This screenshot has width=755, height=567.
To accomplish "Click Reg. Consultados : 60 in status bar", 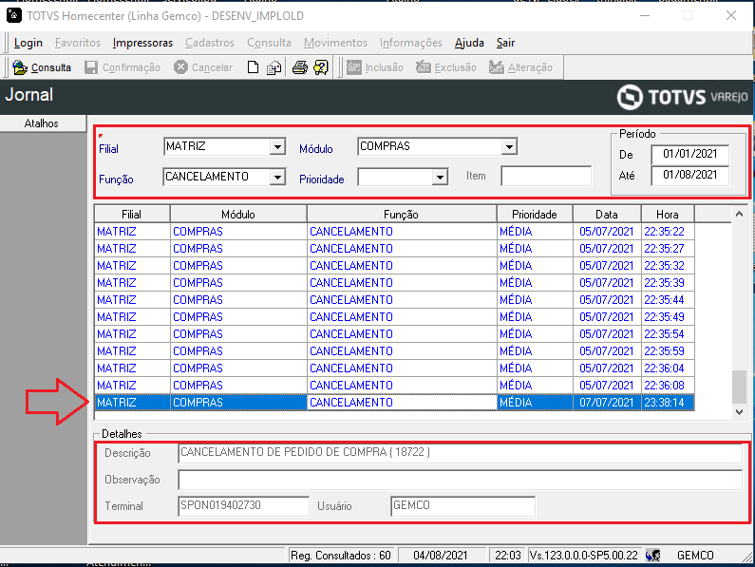I will click(x=340, y=556).
